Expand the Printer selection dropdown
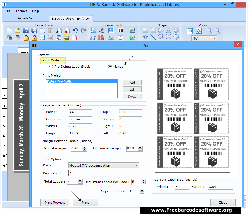248x214 pixels. (137, 165)
